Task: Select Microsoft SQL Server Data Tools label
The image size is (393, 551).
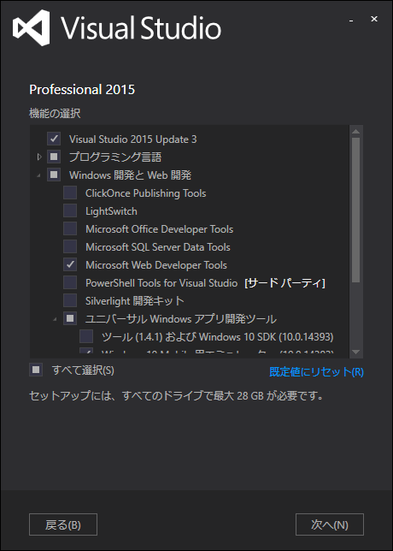Action: pyautogui.click(x=158, y=247)
